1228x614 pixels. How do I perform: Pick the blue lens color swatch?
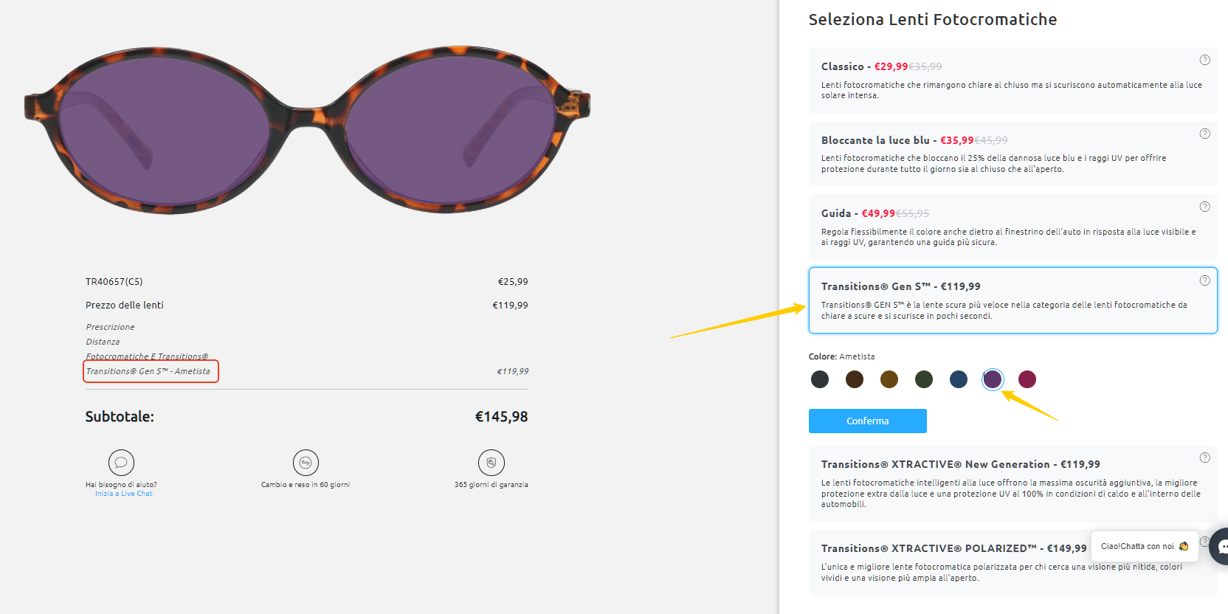[959, 379]
